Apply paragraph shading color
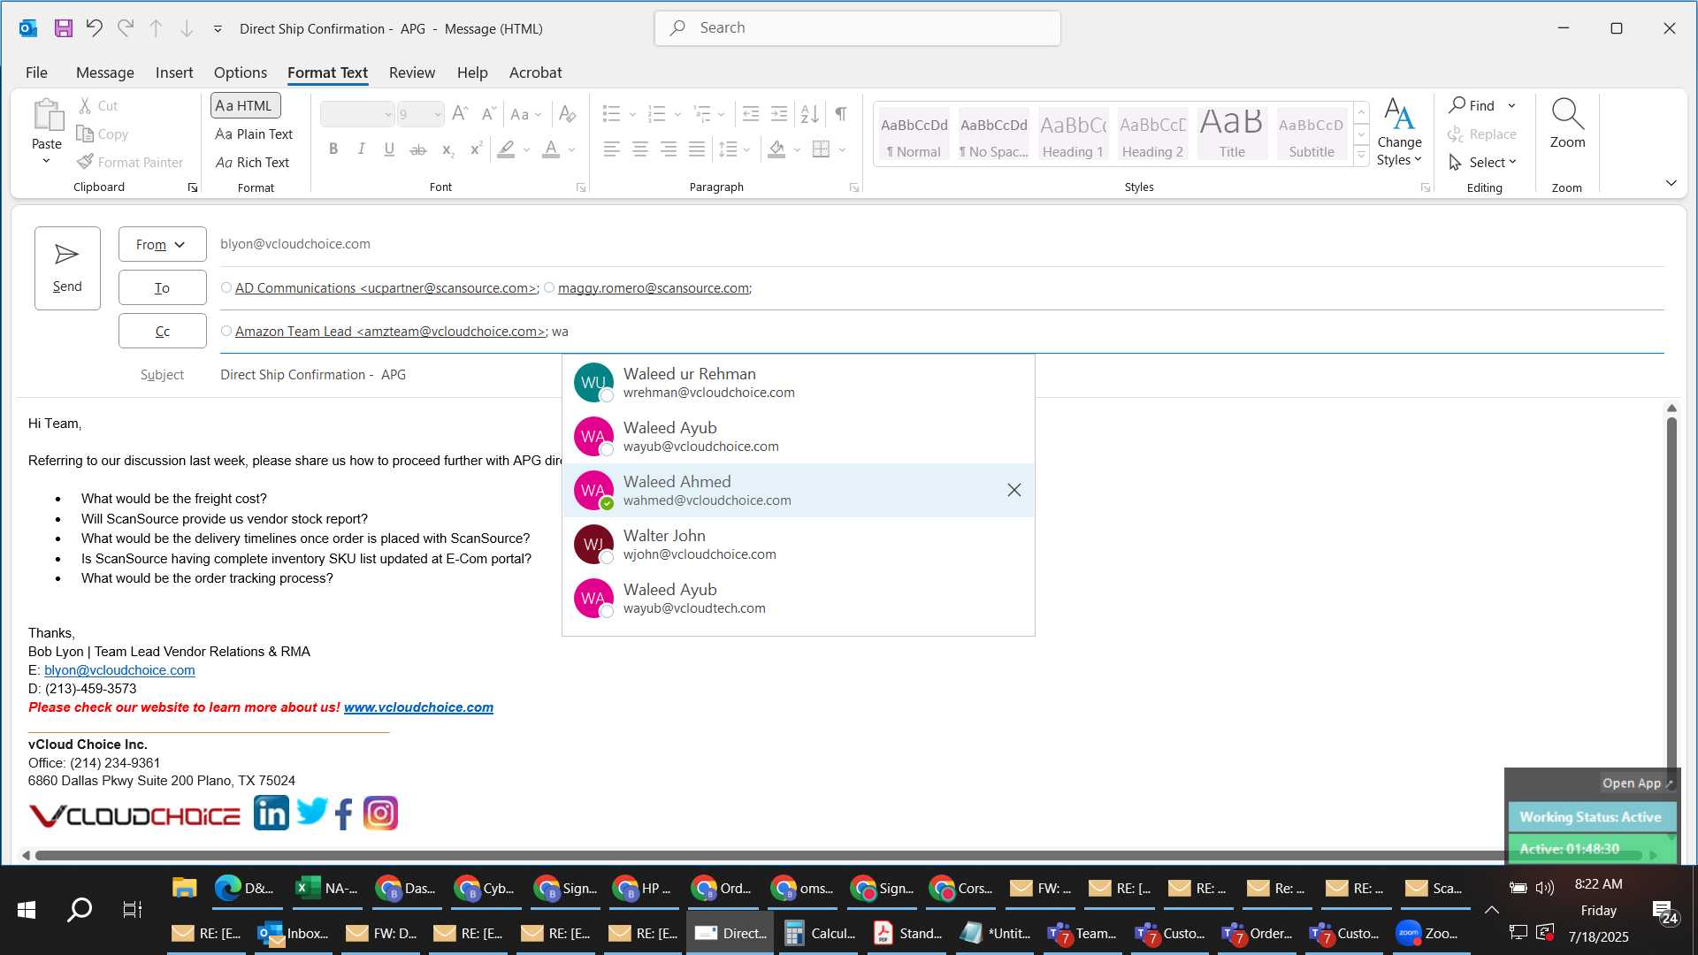Image resolution: width=1698 pixels, height=955 pixels. [x=776, y=149]
